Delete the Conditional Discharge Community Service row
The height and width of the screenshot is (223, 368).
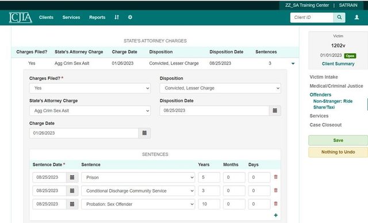click(276, 190)
